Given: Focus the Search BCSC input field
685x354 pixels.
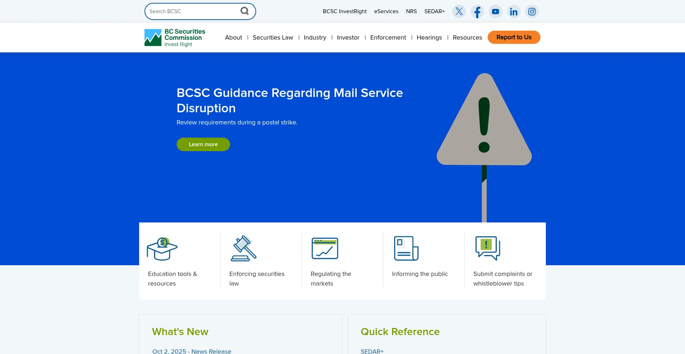Looking at the screenshot, I should pyautogui.click(x=193, y=11).
